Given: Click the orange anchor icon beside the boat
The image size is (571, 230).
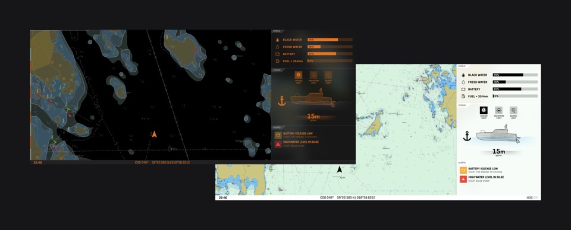Looking at the screenshot, I should [282, 101].
